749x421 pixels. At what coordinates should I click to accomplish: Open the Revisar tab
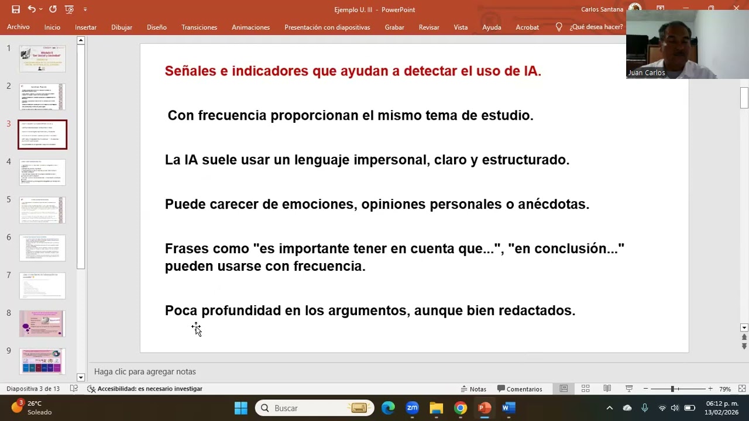click(x=429, y=27)
